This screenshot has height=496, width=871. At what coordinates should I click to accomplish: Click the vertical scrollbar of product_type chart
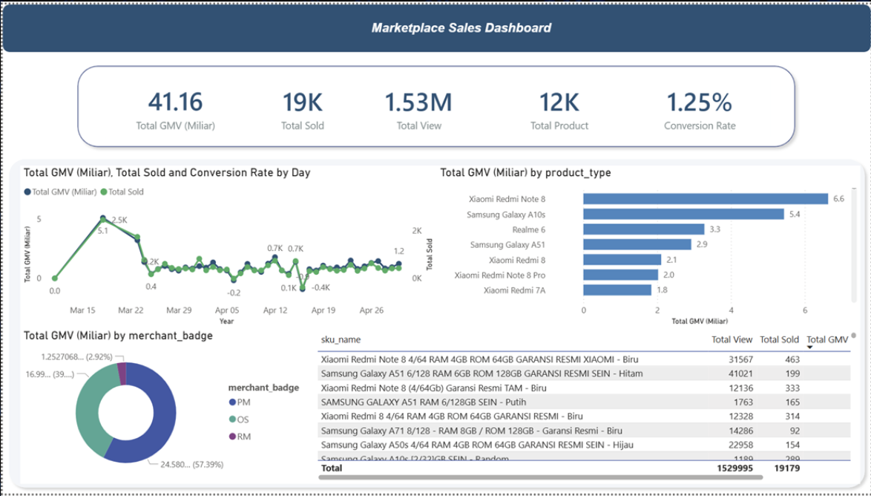[x=854, y=245]
